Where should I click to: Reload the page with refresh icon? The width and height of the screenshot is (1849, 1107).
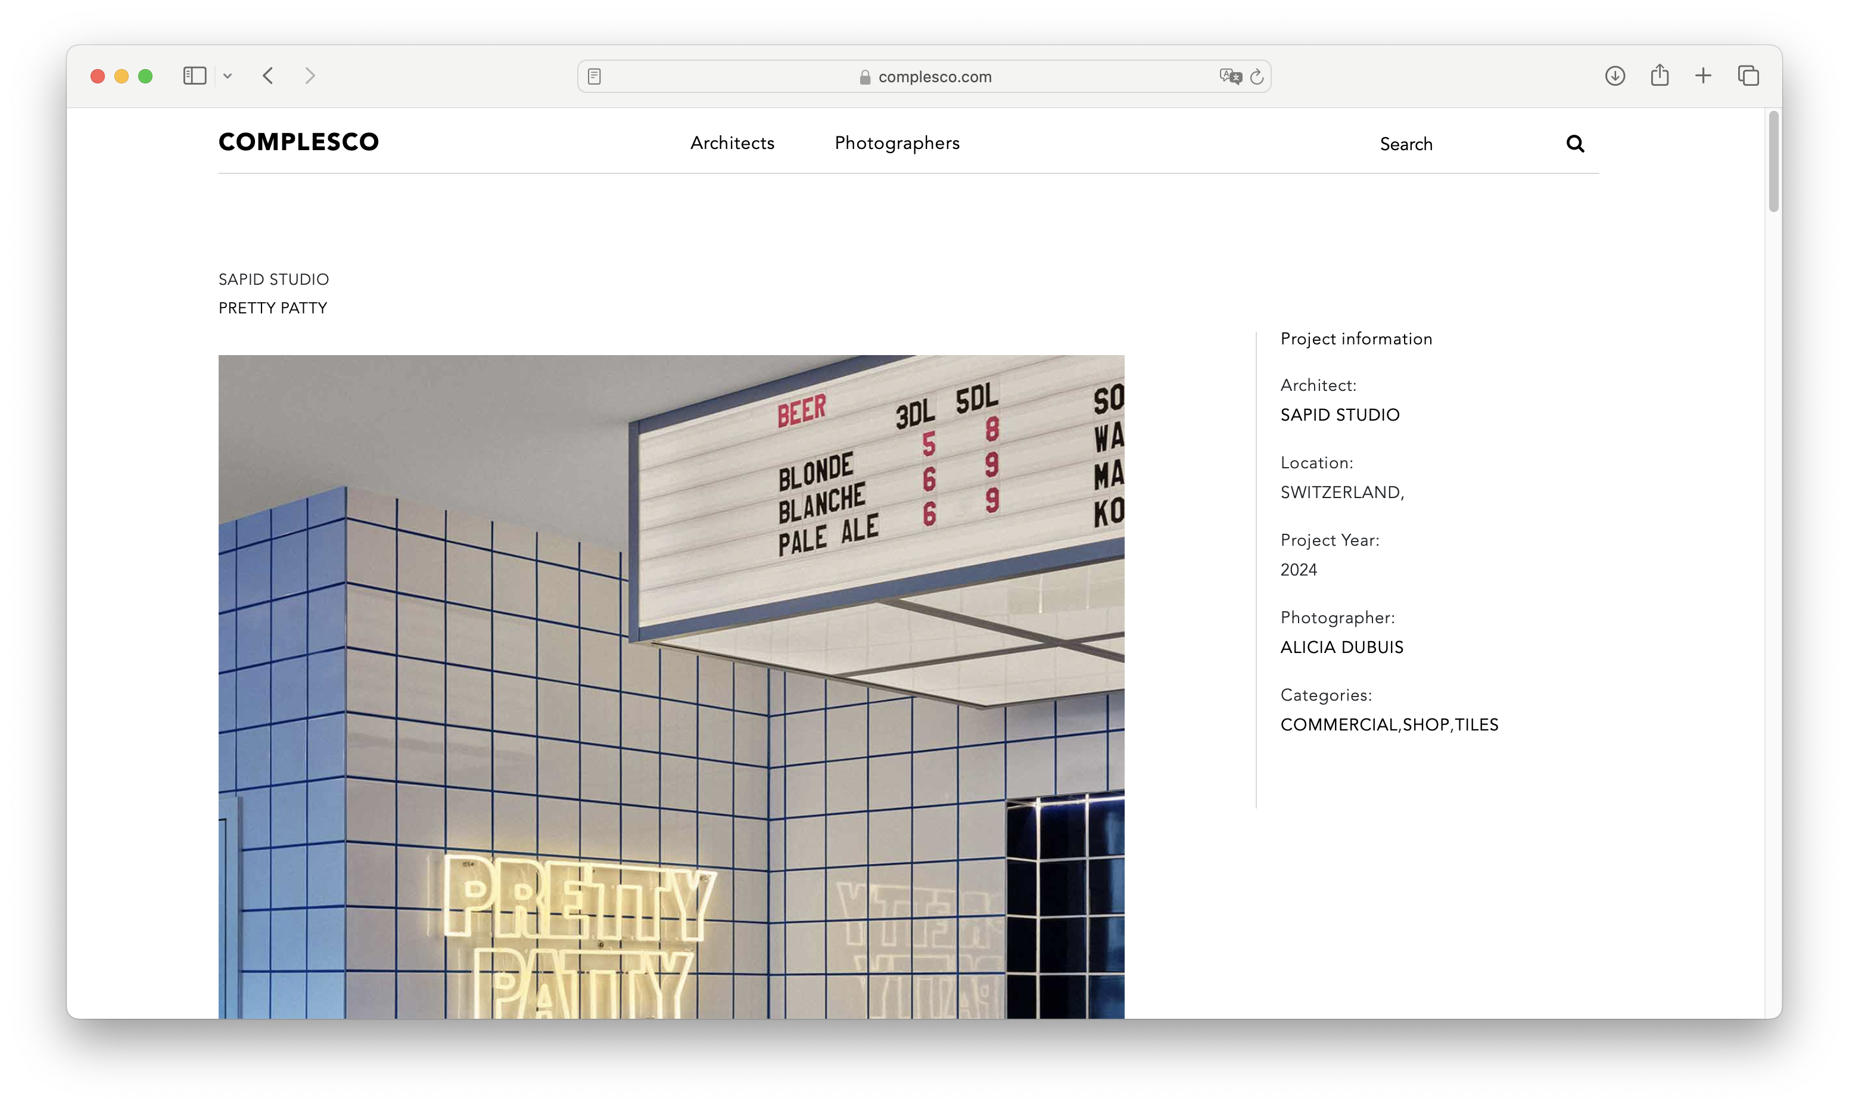pos(1257,76)
